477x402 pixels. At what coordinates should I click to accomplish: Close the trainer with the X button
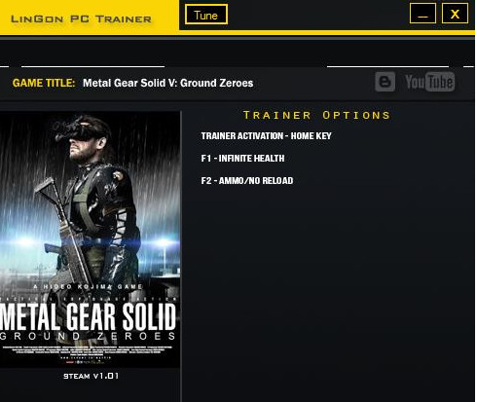coord(455,14)
